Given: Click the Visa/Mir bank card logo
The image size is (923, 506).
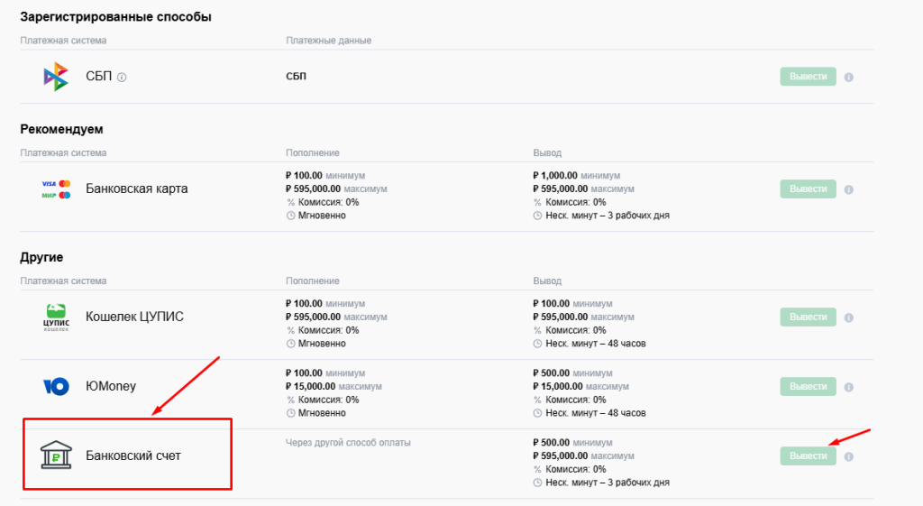Looking at the screenshot, I should 56,189.
